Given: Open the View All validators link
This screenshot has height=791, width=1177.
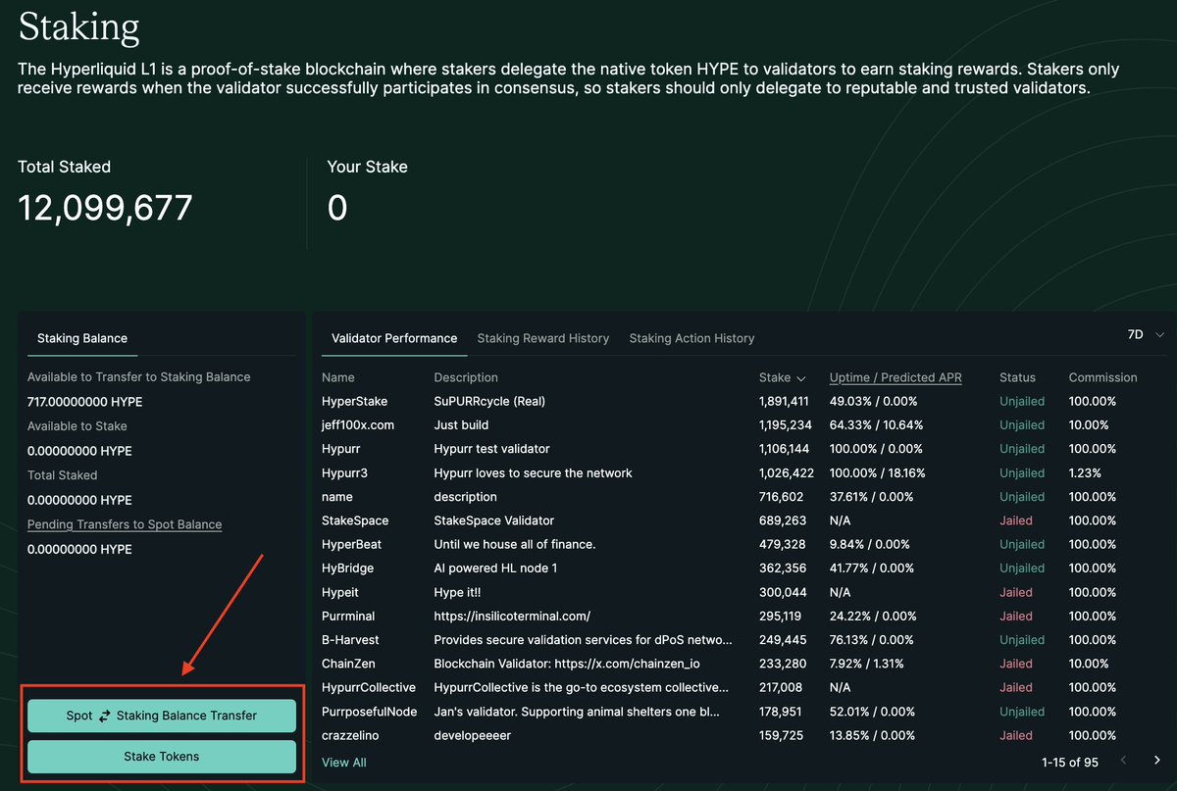Looking at the screenshot, I should (x=343, y=762).
